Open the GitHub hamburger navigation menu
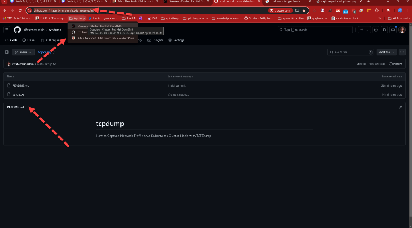The image size is (412, 228). tap(7, 30)
